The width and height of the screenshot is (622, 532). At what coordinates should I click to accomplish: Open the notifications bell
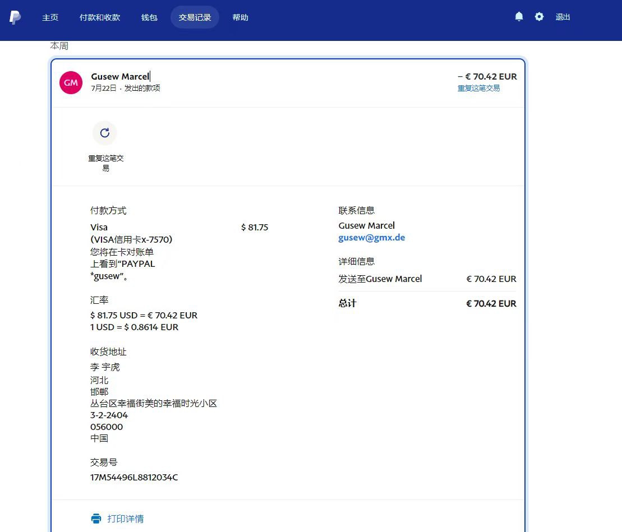tap(519, 17)
